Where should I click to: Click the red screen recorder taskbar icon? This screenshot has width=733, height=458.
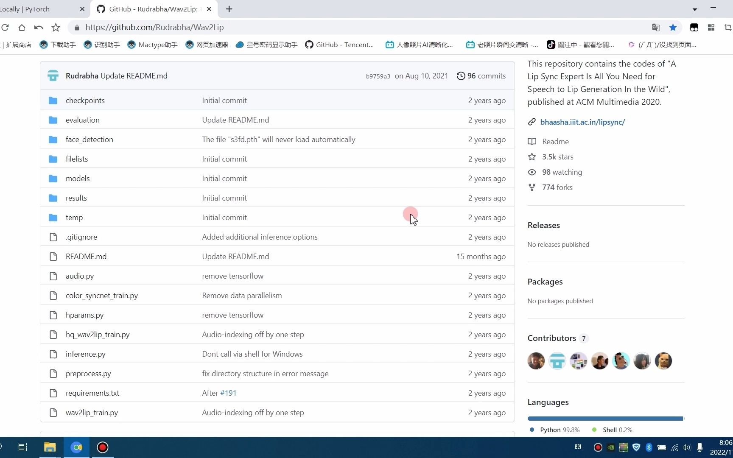coord(103,447)
